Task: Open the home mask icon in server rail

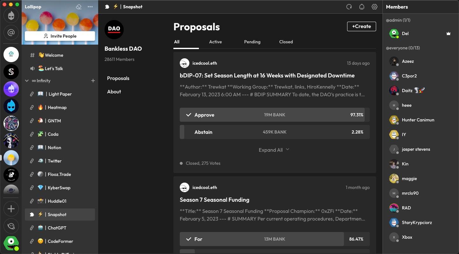Action: [11, 16]
